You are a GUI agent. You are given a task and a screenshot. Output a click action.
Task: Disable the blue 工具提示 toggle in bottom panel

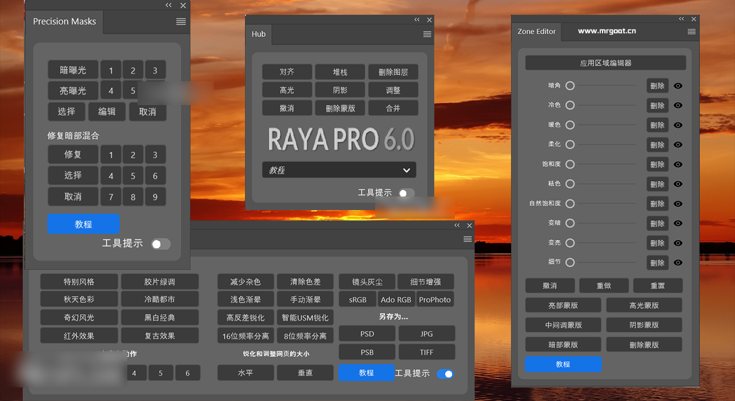[445, 374]
